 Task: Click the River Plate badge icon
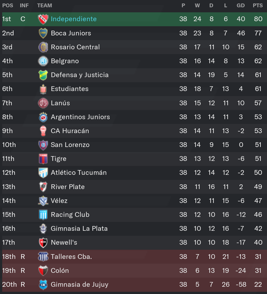click(x=43, y=187)
